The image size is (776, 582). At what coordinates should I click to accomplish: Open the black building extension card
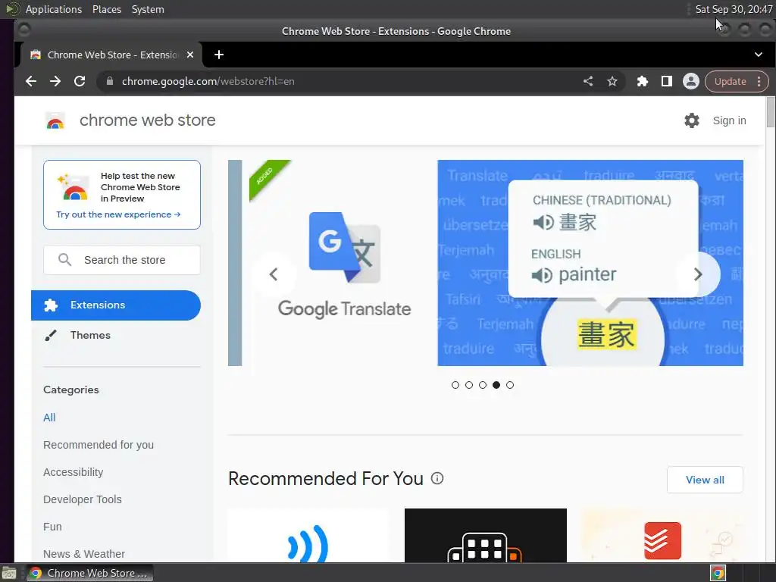pos(486,536)
